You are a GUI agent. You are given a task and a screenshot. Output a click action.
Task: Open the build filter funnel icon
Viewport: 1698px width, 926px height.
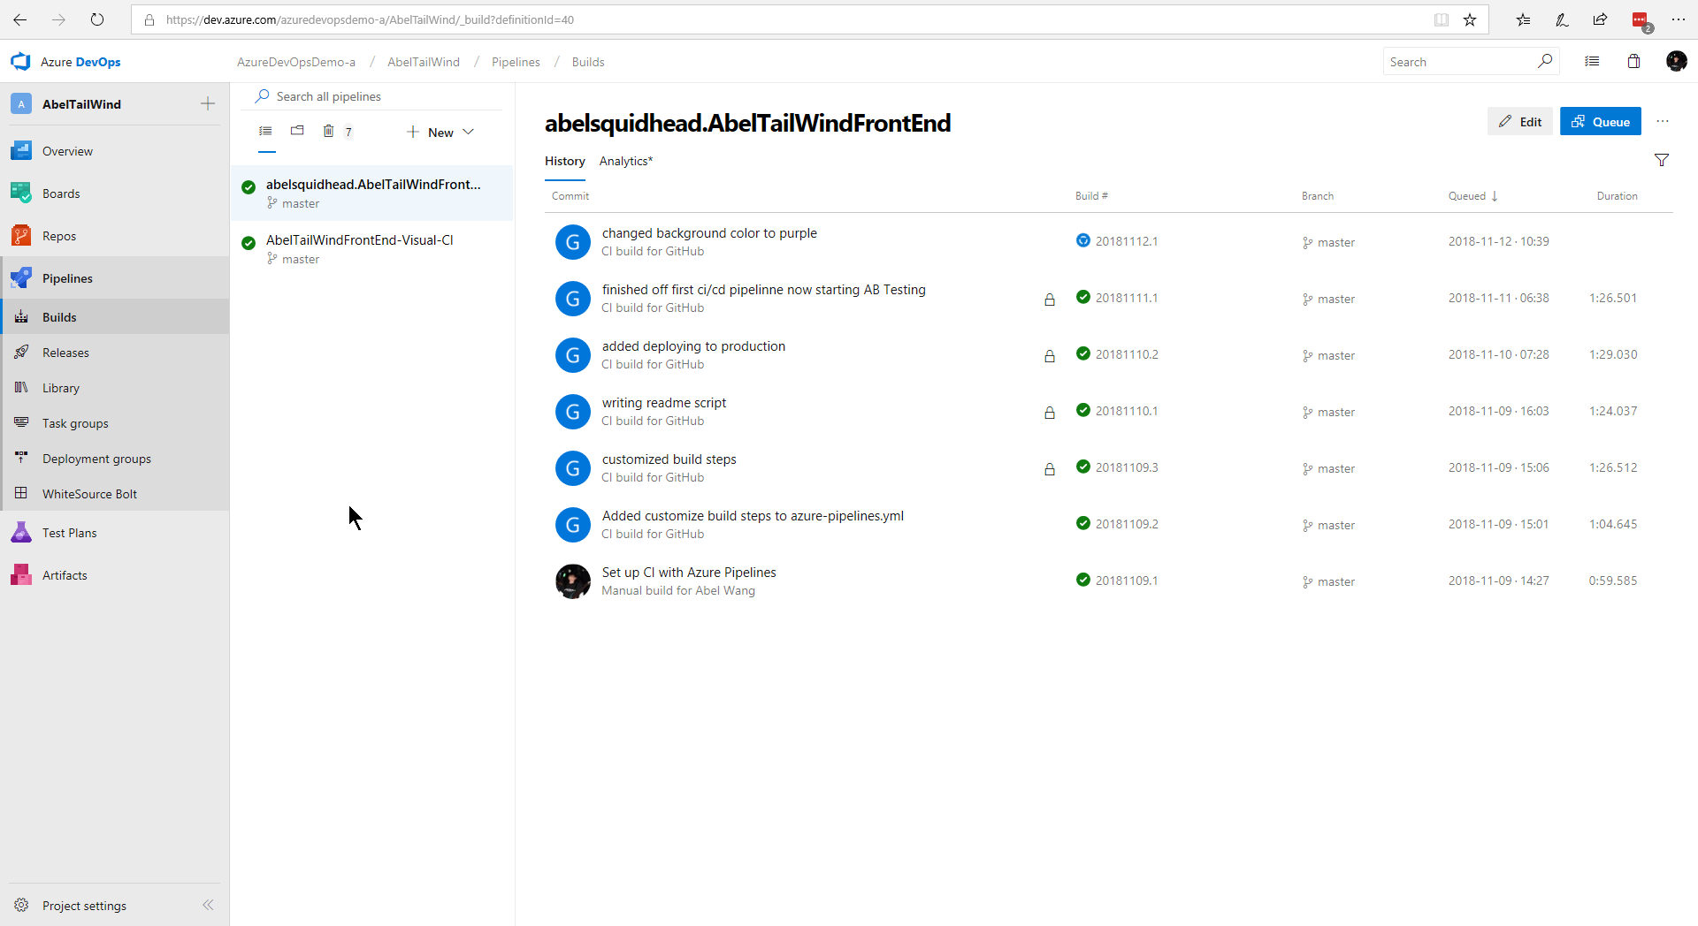click(x=1662, y=160)
